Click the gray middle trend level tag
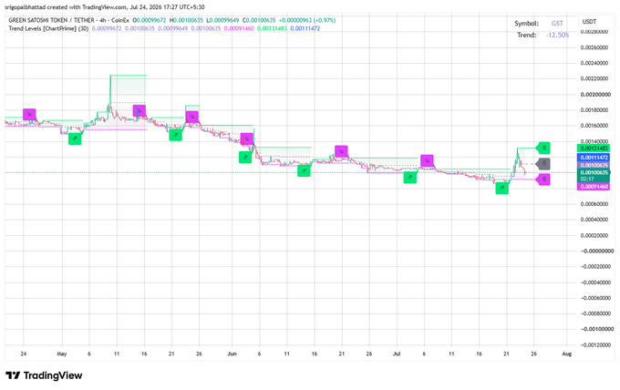 [542, 163]
